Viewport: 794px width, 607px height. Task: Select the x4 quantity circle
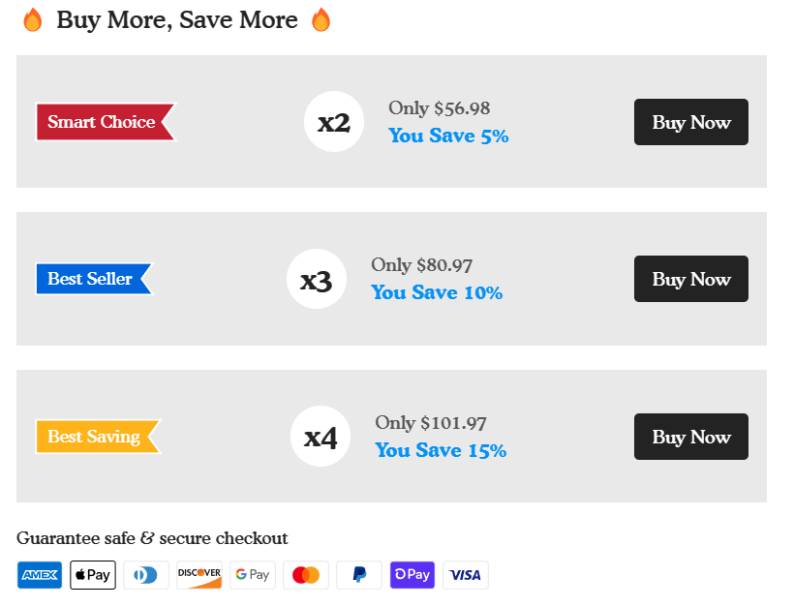coord(321,437)
